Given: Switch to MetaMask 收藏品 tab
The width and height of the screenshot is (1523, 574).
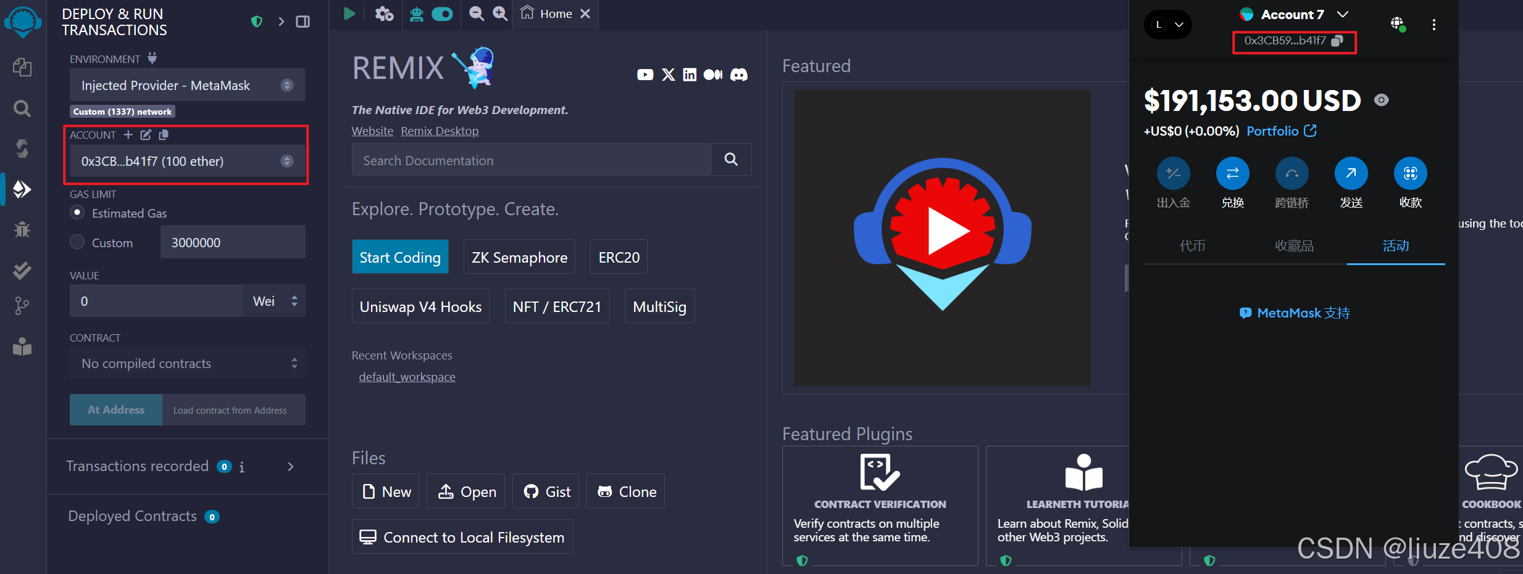Looking at the screenshot, I should click(x=1295, y=245).
